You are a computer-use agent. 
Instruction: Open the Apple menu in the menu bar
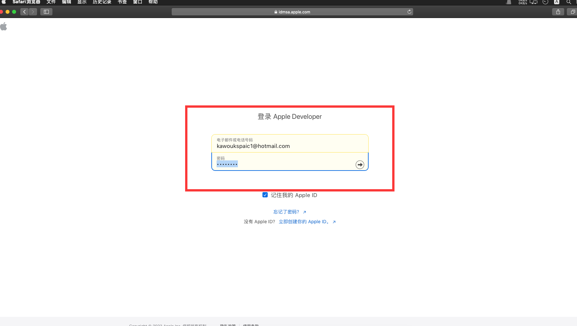[4, 2]
